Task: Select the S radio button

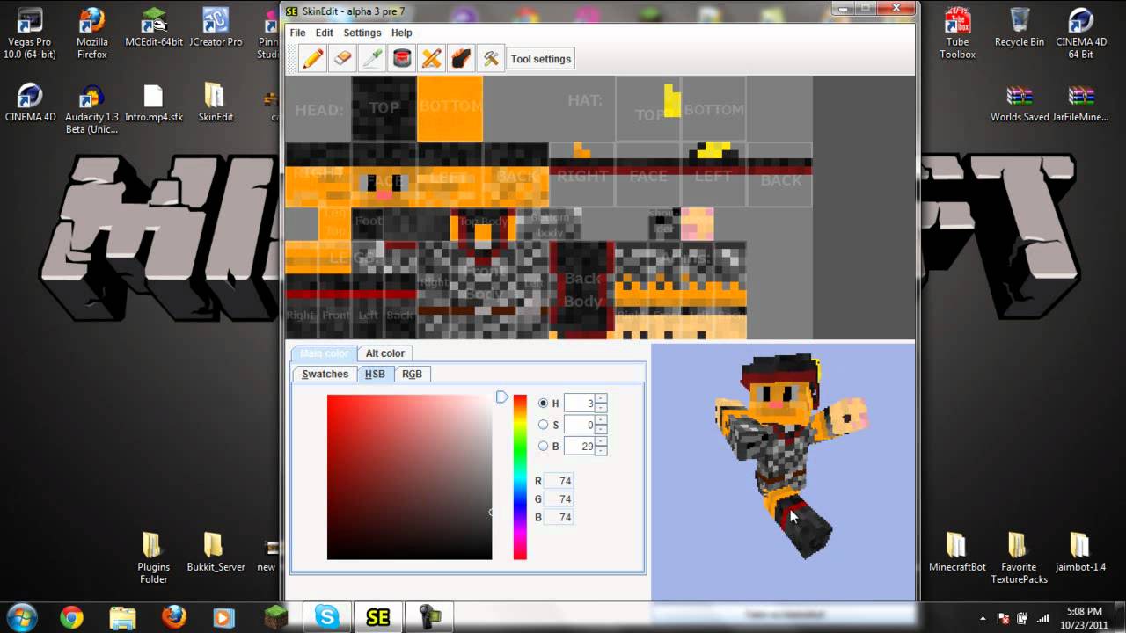Action: coord(543,425)
